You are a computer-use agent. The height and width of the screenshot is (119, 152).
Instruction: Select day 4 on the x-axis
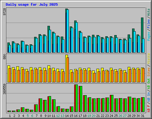(x=23, y=116)
